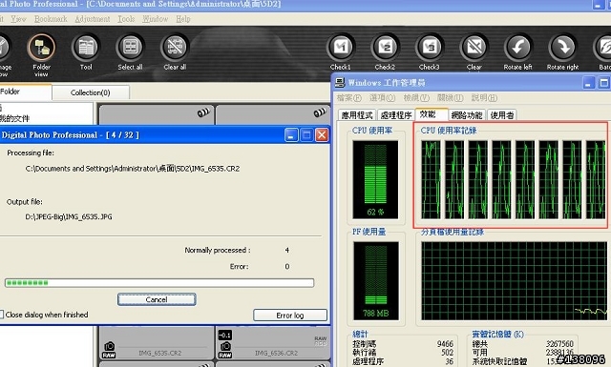611x367 pixels.
Task: Click RAW camera icon on IMG_6535.CR2
Action: [x=109, y=350]
